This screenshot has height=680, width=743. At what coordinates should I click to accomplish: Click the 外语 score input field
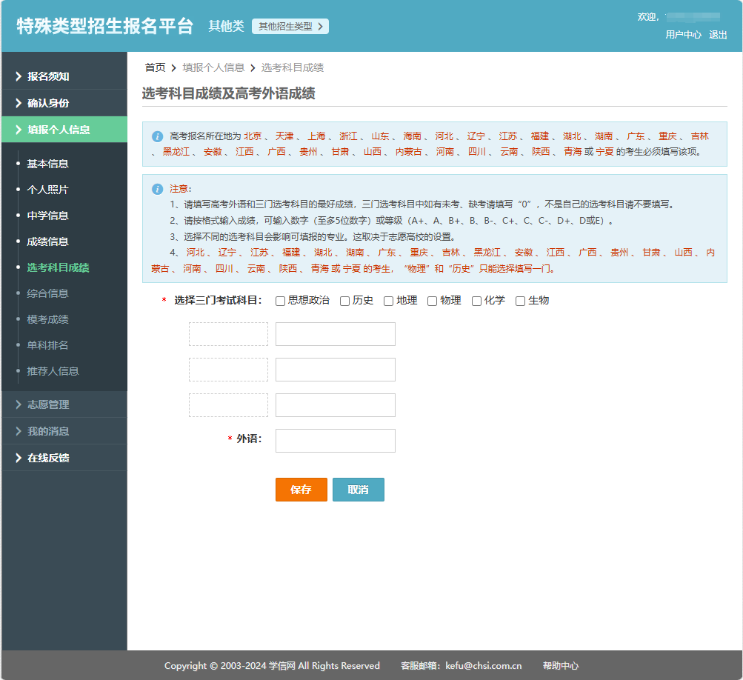pos(335,441)
